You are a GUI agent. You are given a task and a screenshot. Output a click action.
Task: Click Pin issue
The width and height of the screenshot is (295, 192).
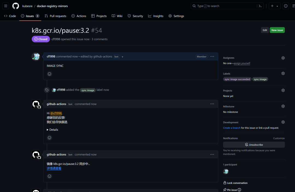coord(230,190)
